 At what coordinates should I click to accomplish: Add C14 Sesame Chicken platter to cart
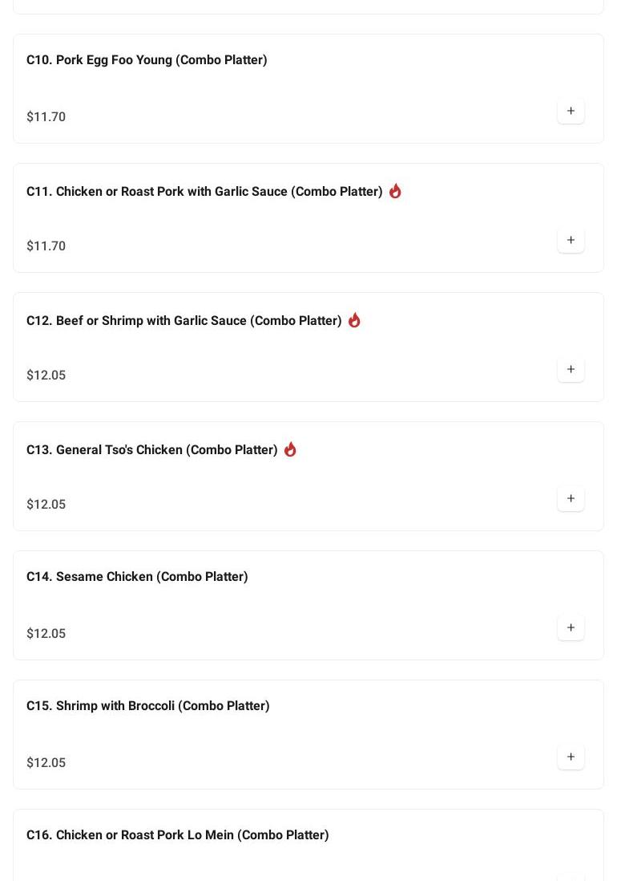pos(571,628)
